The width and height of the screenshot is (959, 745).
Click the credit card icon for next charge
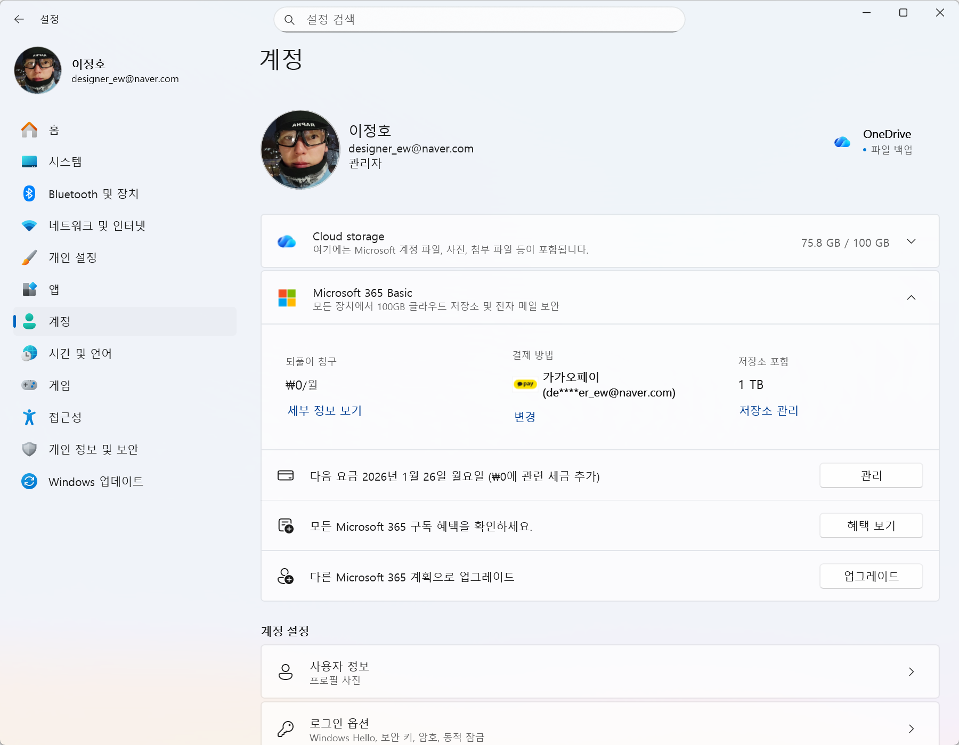[x=286, y=475]
